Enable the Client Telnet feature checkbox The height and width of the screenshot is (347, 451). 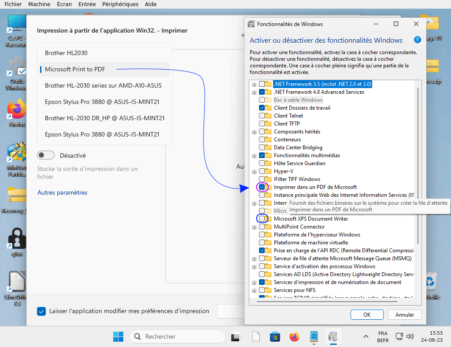262,115
